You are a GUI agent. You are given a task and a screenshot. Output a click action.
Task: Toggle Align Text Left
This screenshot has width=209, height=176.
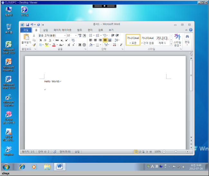(91, 40)
